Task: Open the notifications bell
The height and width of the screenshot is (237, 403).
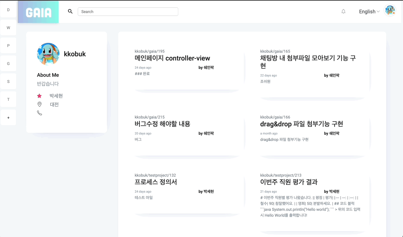Action: [343, 11]
